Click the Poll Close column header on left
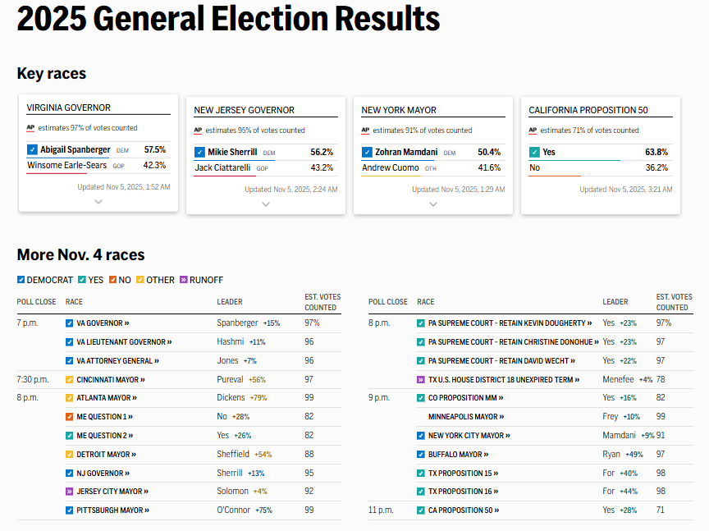 pos(34,302)
